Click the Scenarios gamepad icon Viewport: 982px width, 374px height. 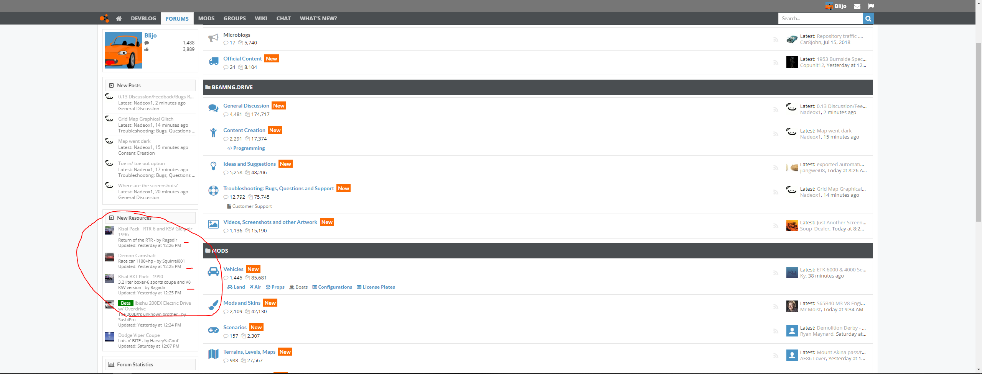pos(213,330)
